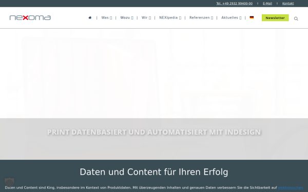Open the Wir menu
The width and height of the screenshot is (308, 192).
coord(144,17)
